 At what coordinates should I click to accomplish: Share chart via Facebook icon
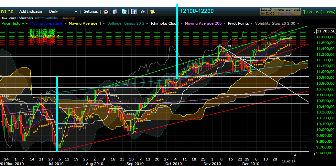pos(134,12)
